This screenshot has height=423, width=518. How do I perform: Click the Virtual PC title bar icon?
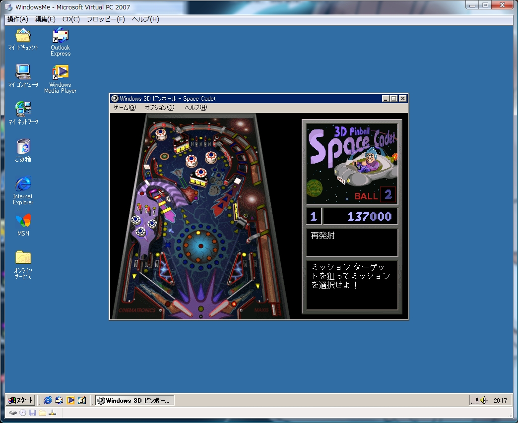click(9, 7)
